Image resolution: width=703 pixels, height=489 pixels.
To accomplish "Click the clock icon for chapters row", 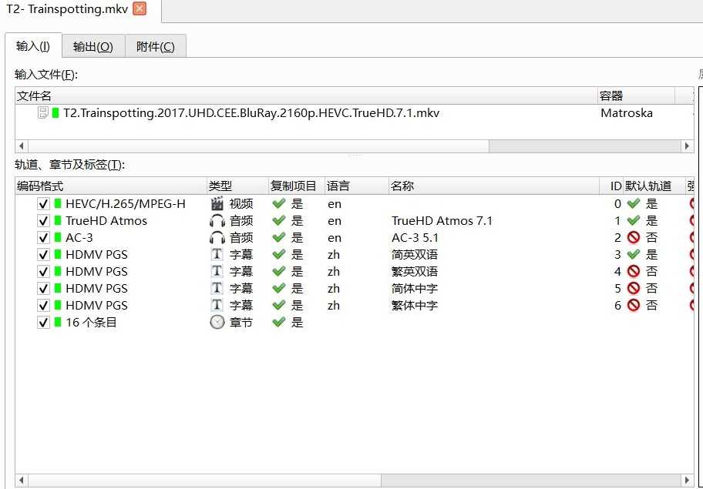I will 217,323.
